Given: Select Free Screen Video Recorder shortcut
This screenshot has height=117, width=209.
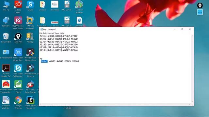Looking at the screenshot, I should tap(18, 55).
